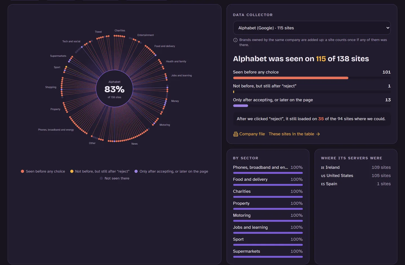This screenshot has width=405, height=265.
Task: Click the '109 sites' value for Ireland
Action: point(381,167)
